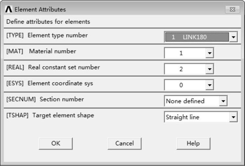The height and width of the screenshot is (166, 245).
Task: Click the arrow beside the LINK180 selection
Action: [x=234, y=37]
